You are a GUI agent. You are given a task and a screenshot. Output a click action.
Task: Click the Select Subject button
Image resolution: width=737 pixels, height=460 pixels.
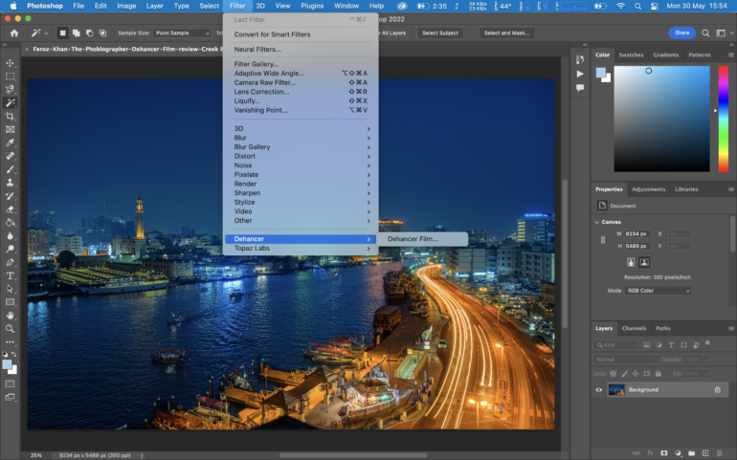tap(440, 33)
